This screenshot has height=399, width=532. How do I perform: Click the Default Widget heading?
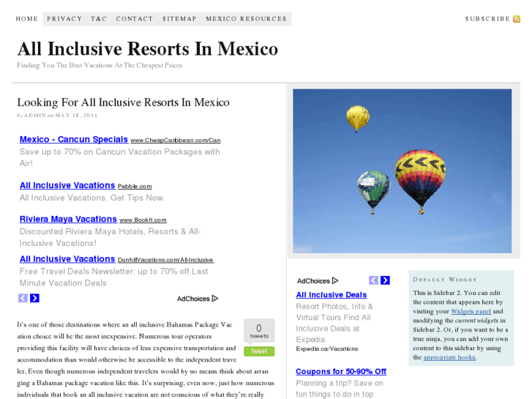pyautogui.click(x=445, y=280)
